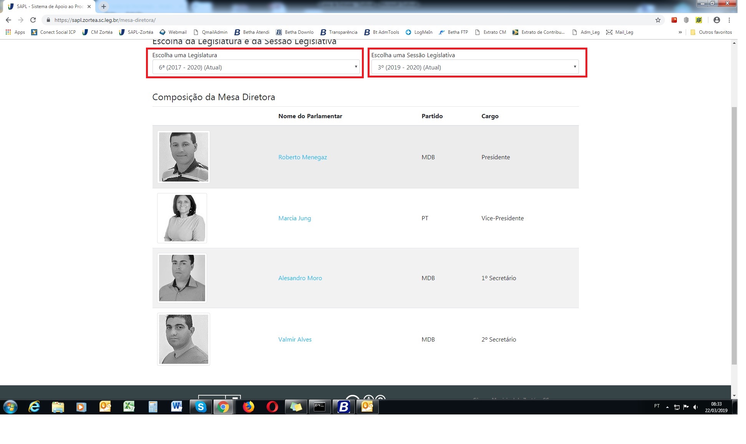
Task: Show hidden bookmarks with the chevron
Action: click(680, 32)
